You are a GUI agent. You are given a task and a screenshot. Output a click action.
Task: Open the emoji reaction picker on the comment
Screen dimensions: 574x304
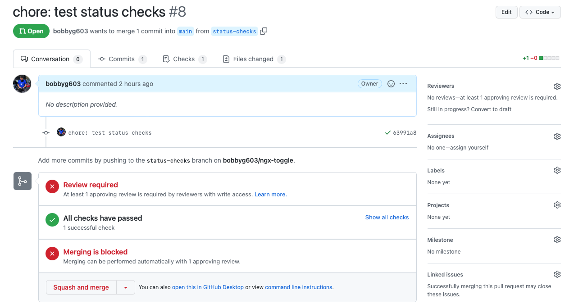(390, 84)
